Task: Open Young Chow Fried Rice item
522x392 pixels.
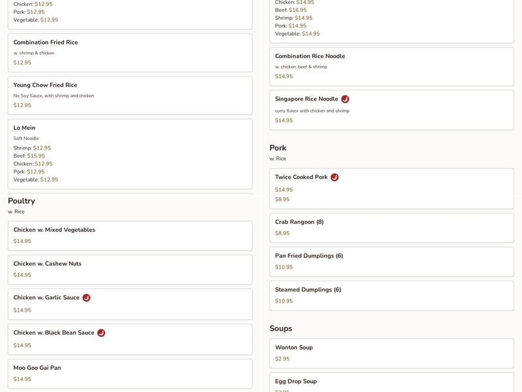Action: click(x=130, y=95)
